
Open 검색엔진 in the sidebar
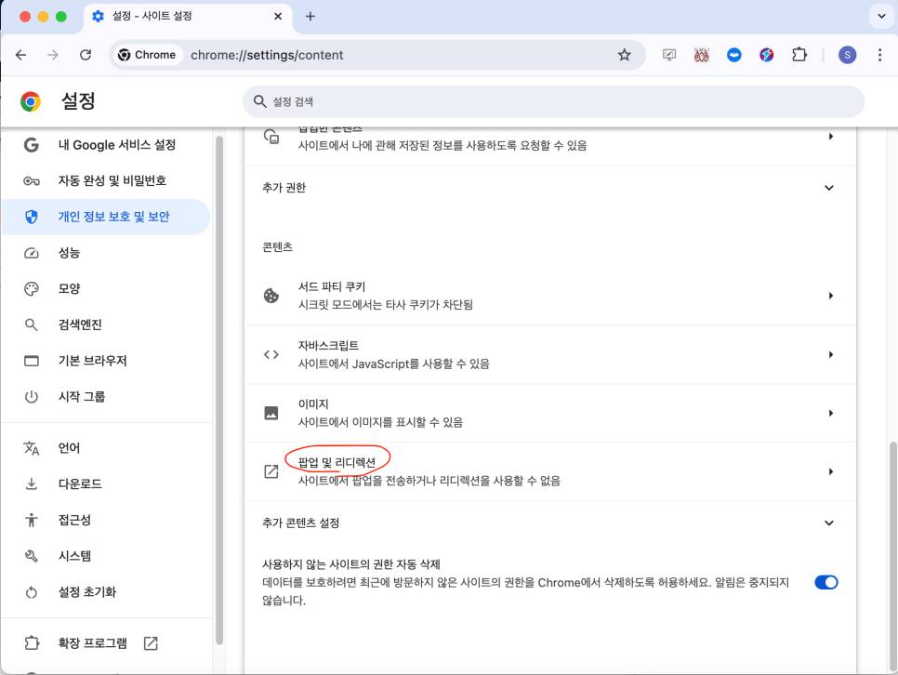(x=80, y=324)
